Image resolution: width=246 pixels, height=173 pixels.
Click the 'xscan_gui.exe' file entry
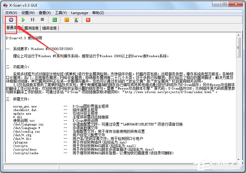pos(25,107)
